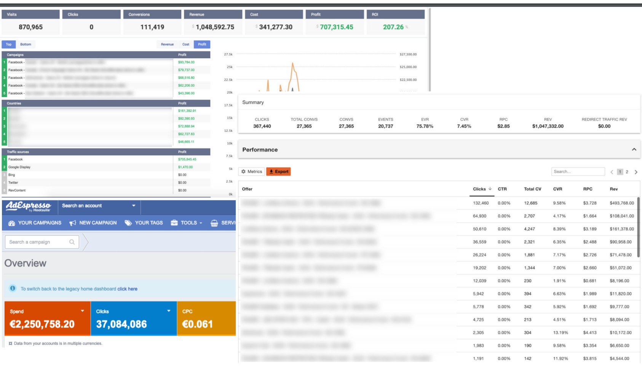Sort by the CTR column header
The width and height of the screenshot is (642, 369).
point(502,189)
